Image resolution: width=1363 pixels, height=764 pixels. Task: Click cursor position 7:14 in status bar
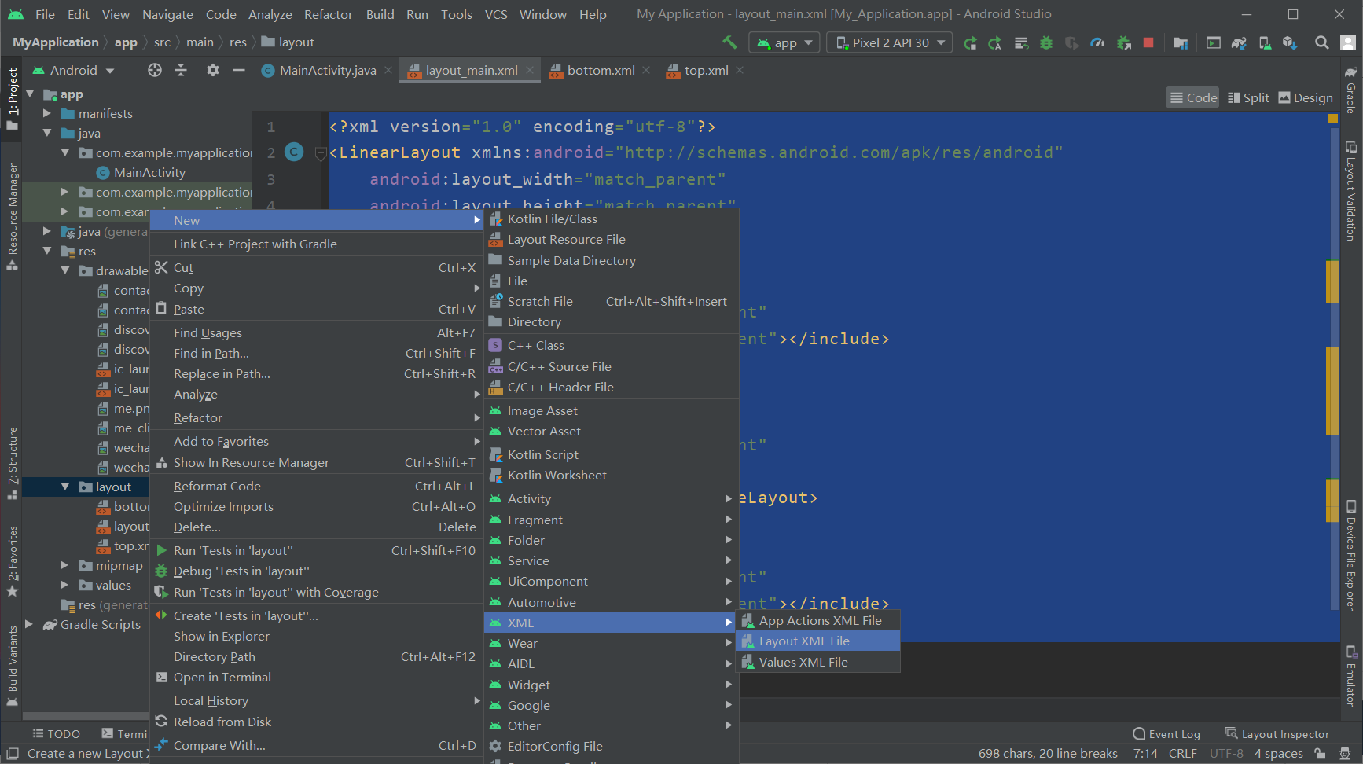1145,753
